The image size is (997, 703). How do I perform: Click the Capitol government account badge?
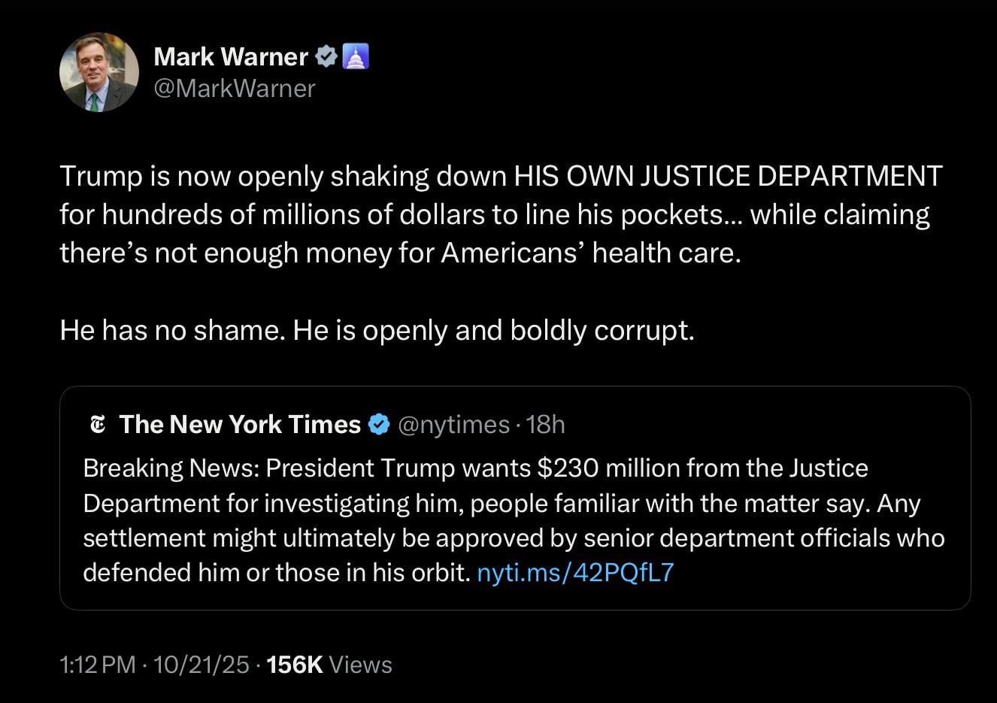click(x=356, y=56)
